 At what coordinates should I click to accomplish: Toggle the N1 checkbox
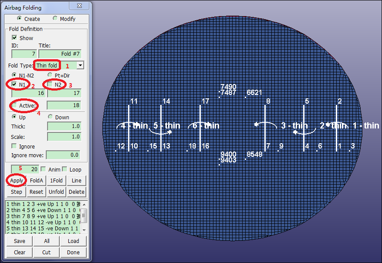(x=14, y=84)
